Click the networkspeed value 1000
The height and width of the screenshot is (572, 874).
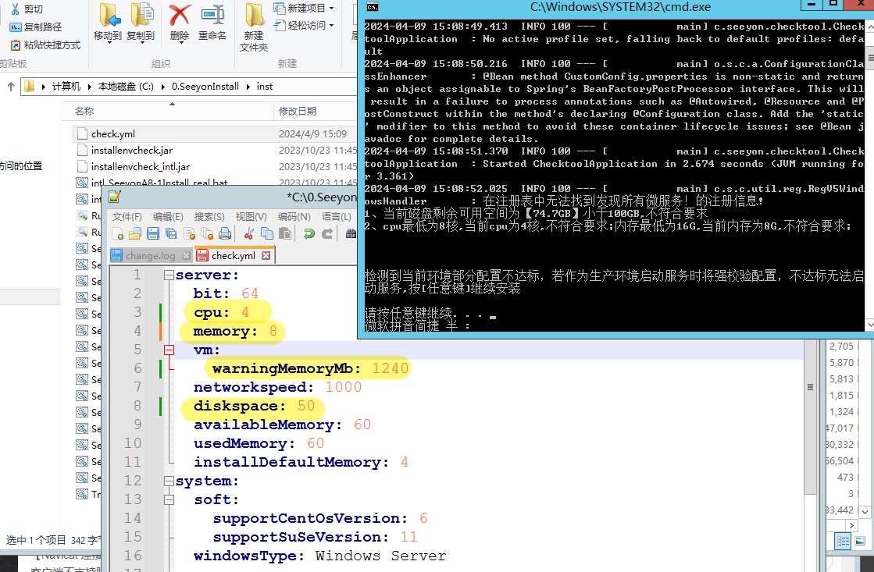click(x=344, y=387)
